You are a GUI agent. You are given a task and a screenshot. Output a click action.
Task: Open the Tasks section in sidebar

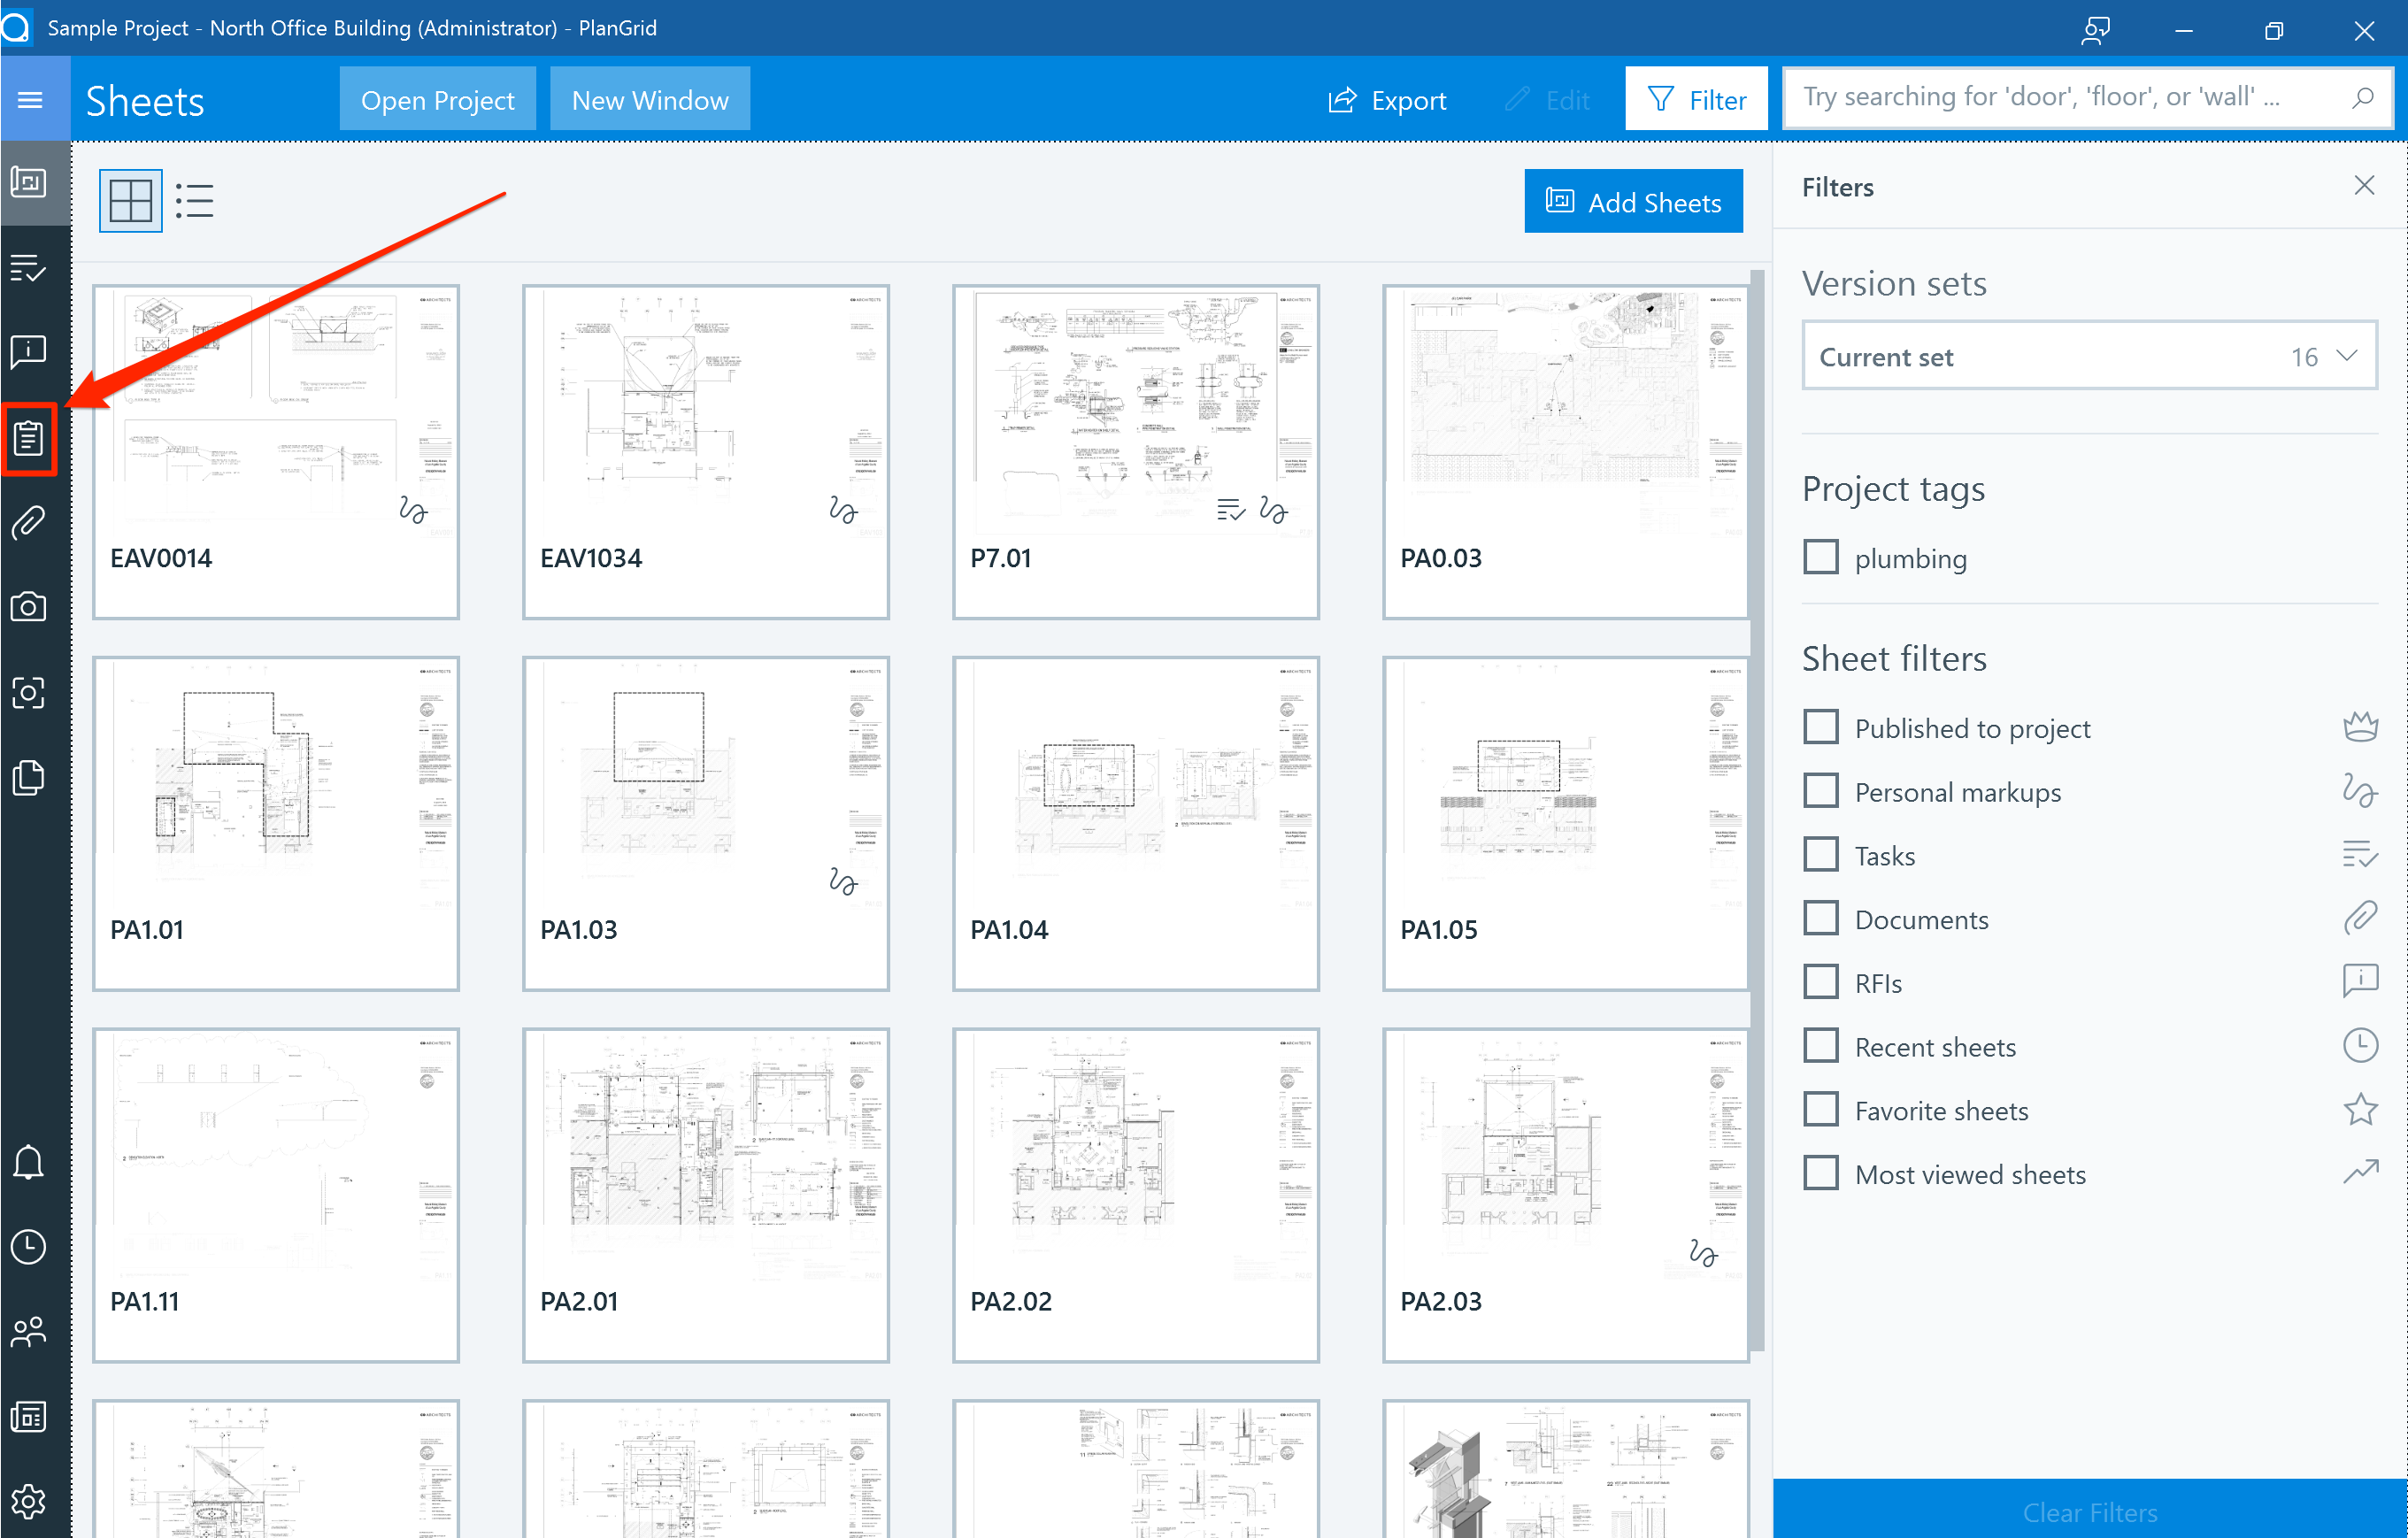29,268
